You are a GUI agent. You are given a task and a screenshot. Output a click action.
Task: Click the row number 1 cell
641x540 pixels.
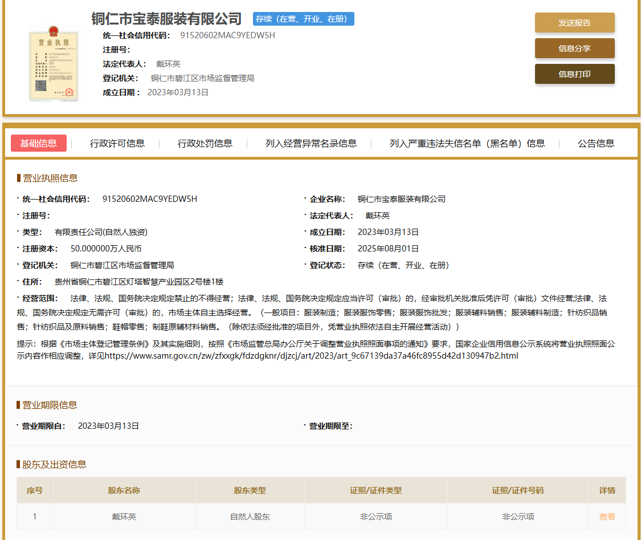pos(35,517)
